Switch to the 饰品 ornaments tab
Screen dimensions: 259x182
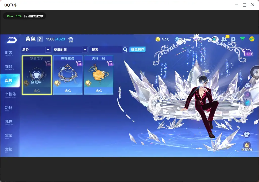point(10,67)
